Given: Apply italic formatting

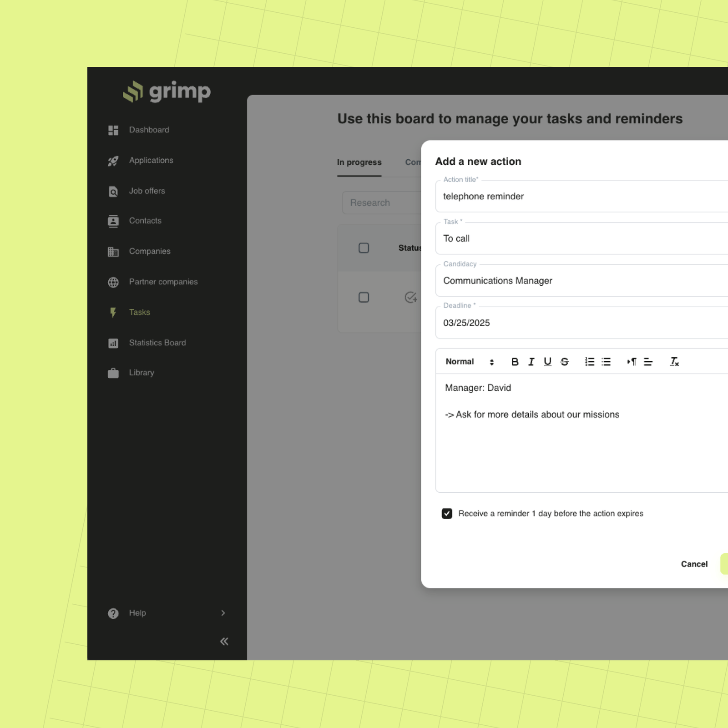Looking at the screenshot, I should click(x=531, y=362).
